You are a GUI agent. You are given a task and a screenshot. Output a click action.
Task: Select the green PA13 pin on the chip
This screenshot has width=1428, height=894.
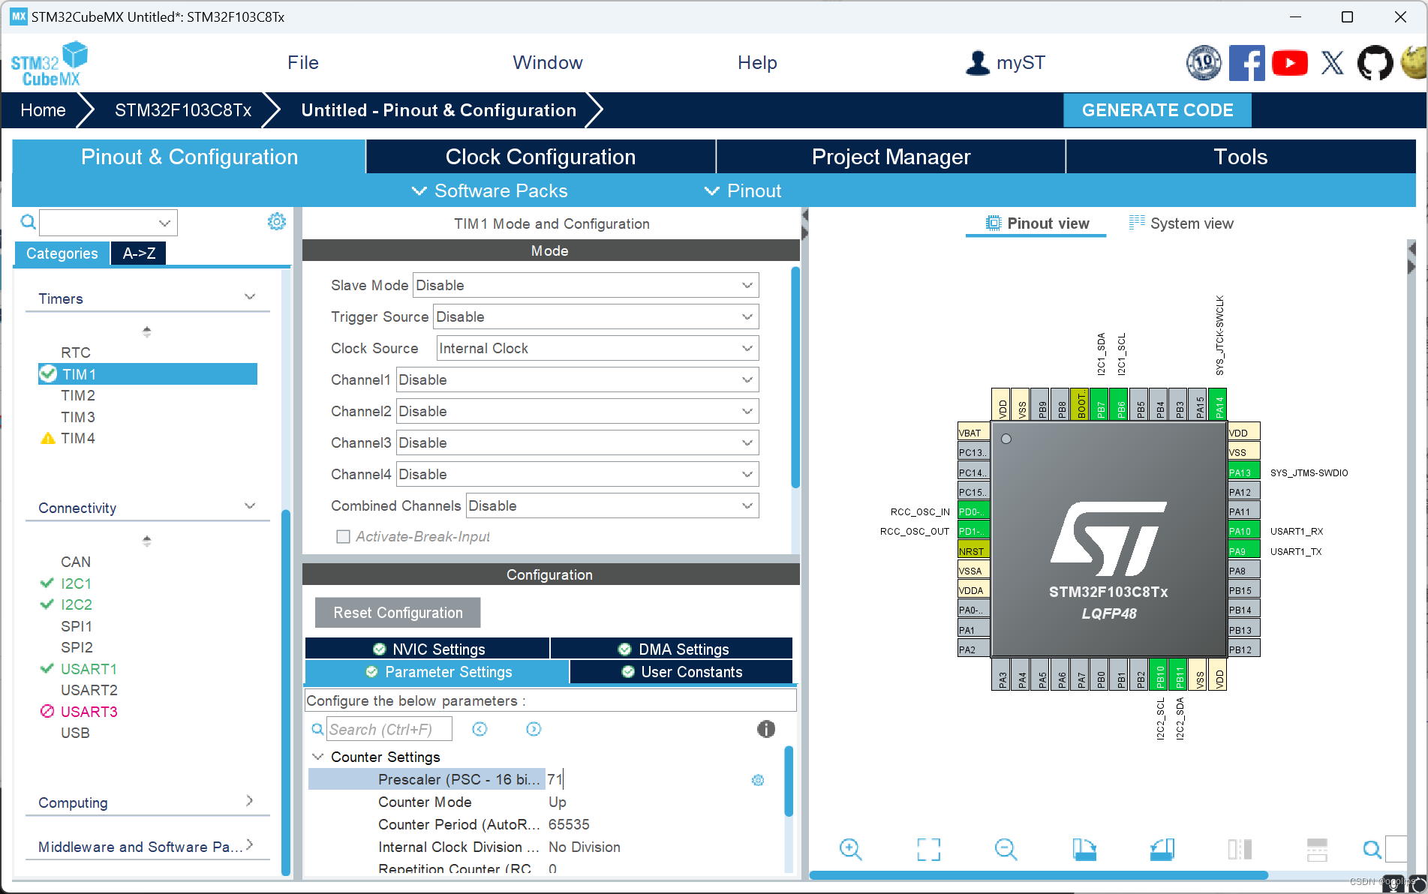[x=1243, y=472]
